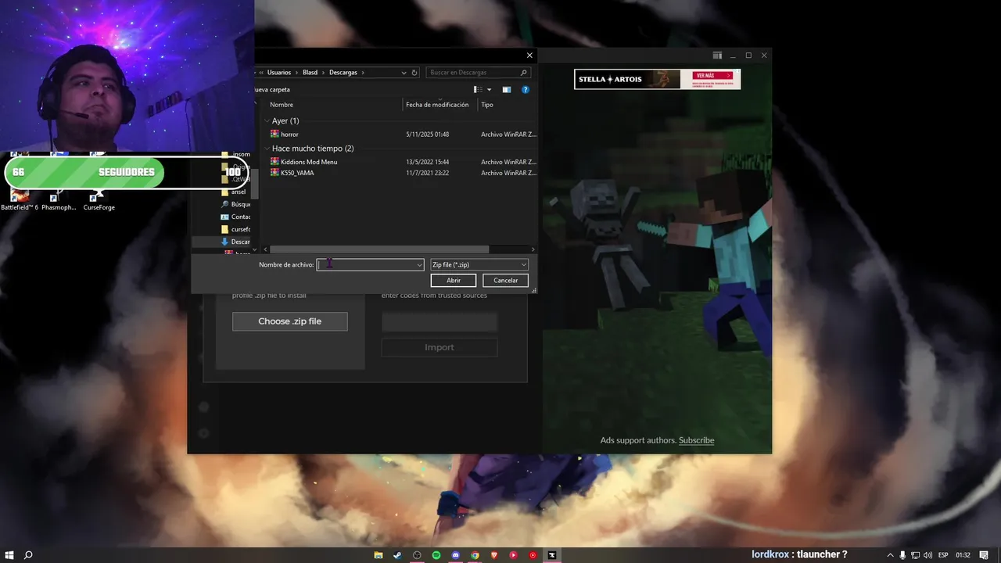
Task: Click the CurseForge window layout icon
Action: (717, 56)
